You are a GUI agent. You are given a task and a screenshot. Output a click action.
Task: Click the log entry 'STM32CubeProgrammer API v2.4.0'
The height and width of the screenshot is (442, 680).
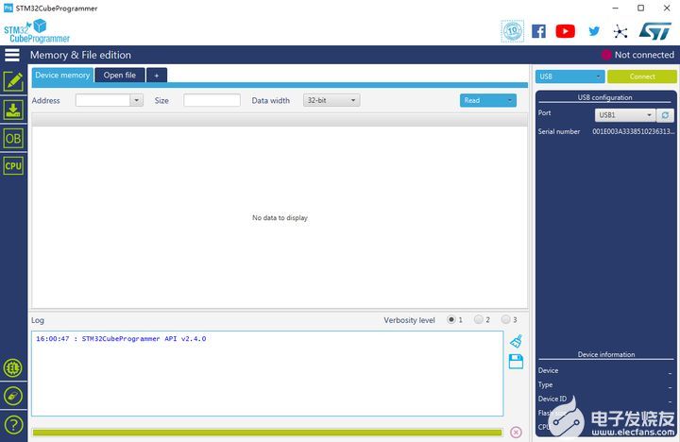pos(144,339)
